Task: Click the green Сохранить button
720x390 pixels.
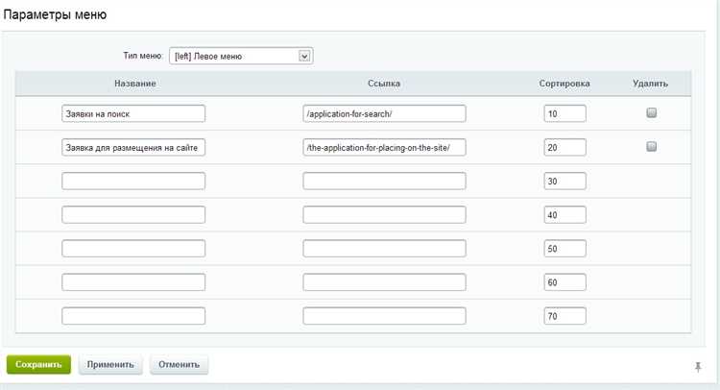Action: click(38, 365)
